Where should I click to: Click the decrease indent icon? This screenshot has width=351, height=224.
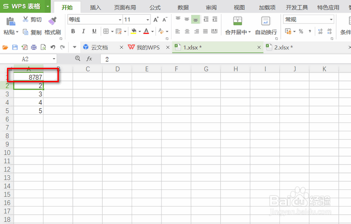206,19
